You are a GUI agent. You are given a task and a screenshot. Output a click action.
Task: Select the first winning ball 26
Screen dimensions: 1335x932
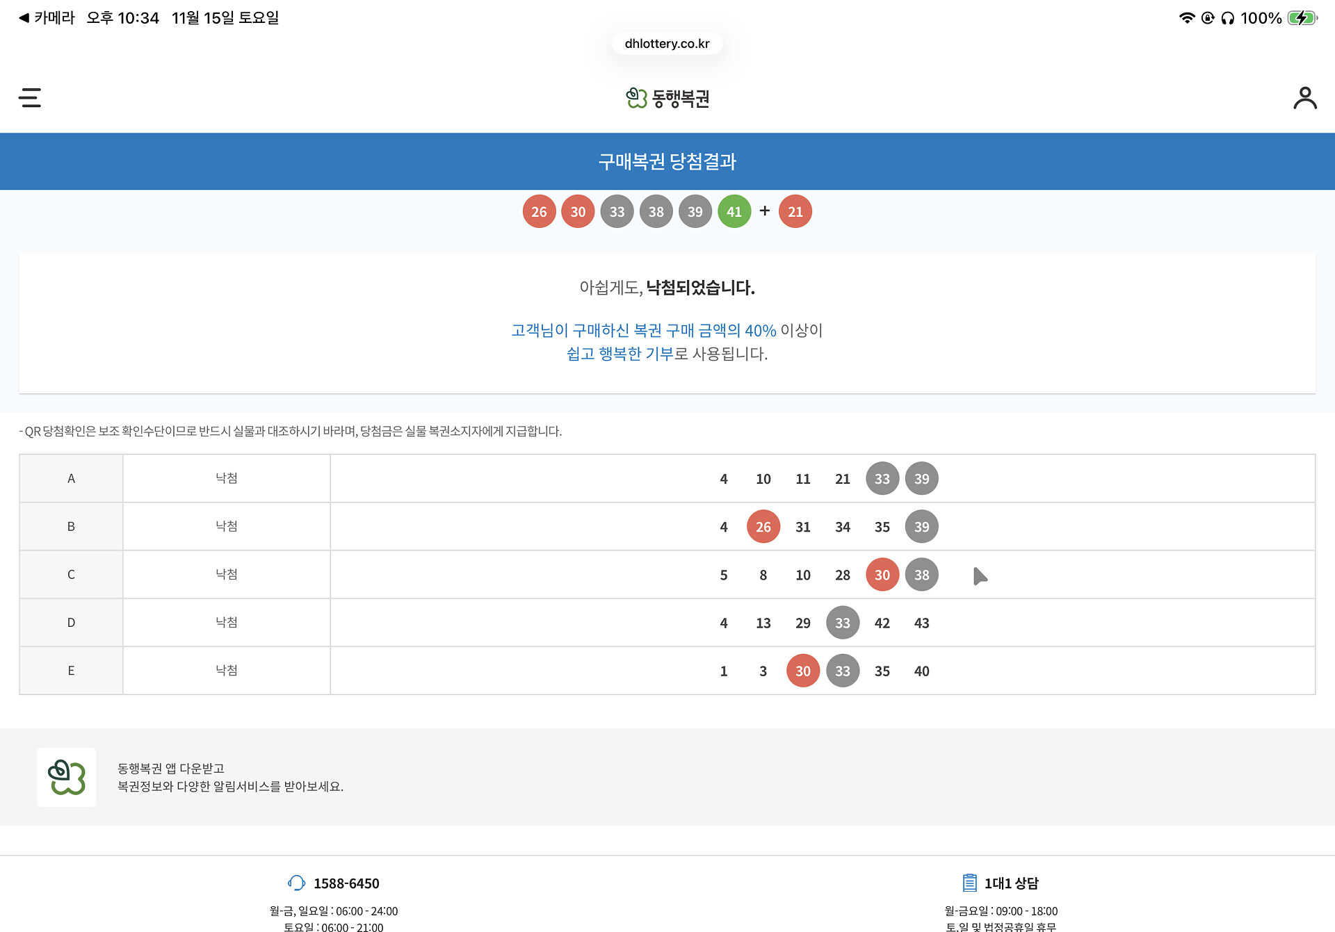click(x=539, y=211)
